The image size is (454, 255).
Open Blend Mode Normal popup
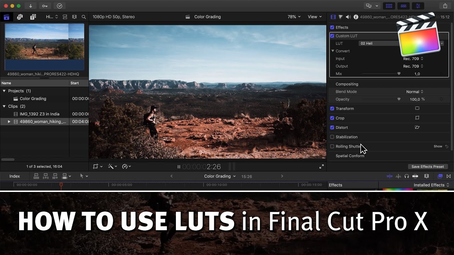pos(415,92)
